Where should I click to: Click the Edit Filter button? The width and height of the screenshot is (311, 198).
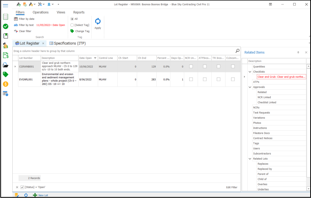click(232, 187)
